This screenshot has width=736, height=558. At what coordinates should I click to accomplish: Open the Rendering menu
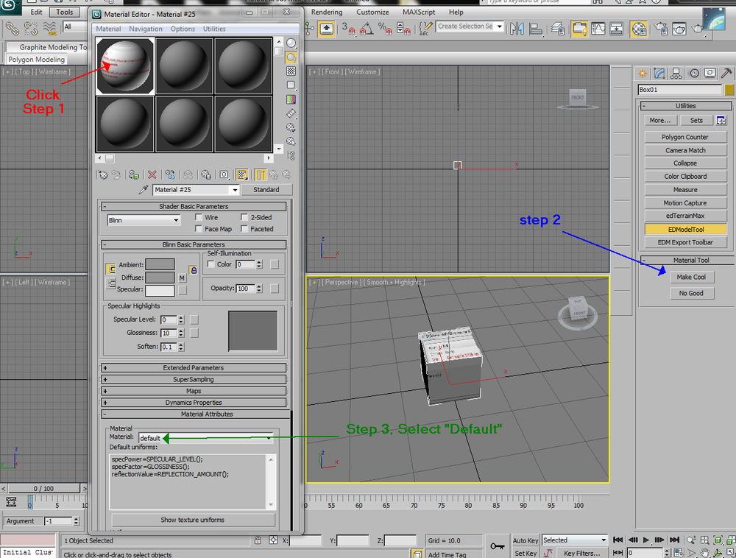tap(326, 12)
